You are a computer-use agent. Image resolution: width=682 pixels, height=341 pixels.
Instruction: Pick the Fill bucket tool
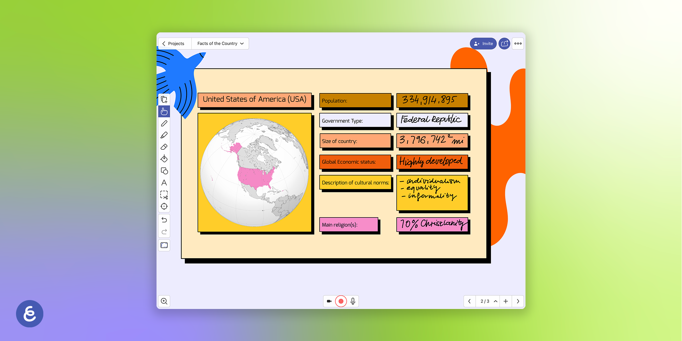tap(164, 159)
